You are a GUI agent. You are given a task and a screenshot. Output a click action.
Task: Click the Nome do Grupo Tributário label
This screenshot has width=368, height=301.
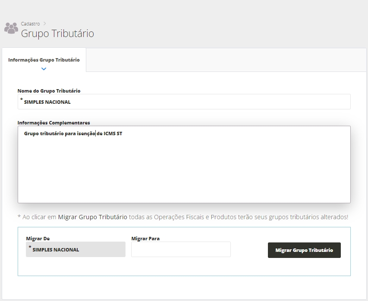pyautogui.click(x=49, y=91)
